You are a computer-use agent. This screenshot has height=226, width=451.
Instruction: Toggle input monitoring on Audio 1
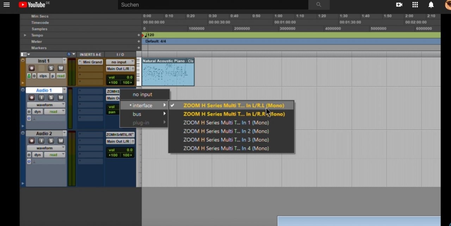coord(41,98)
